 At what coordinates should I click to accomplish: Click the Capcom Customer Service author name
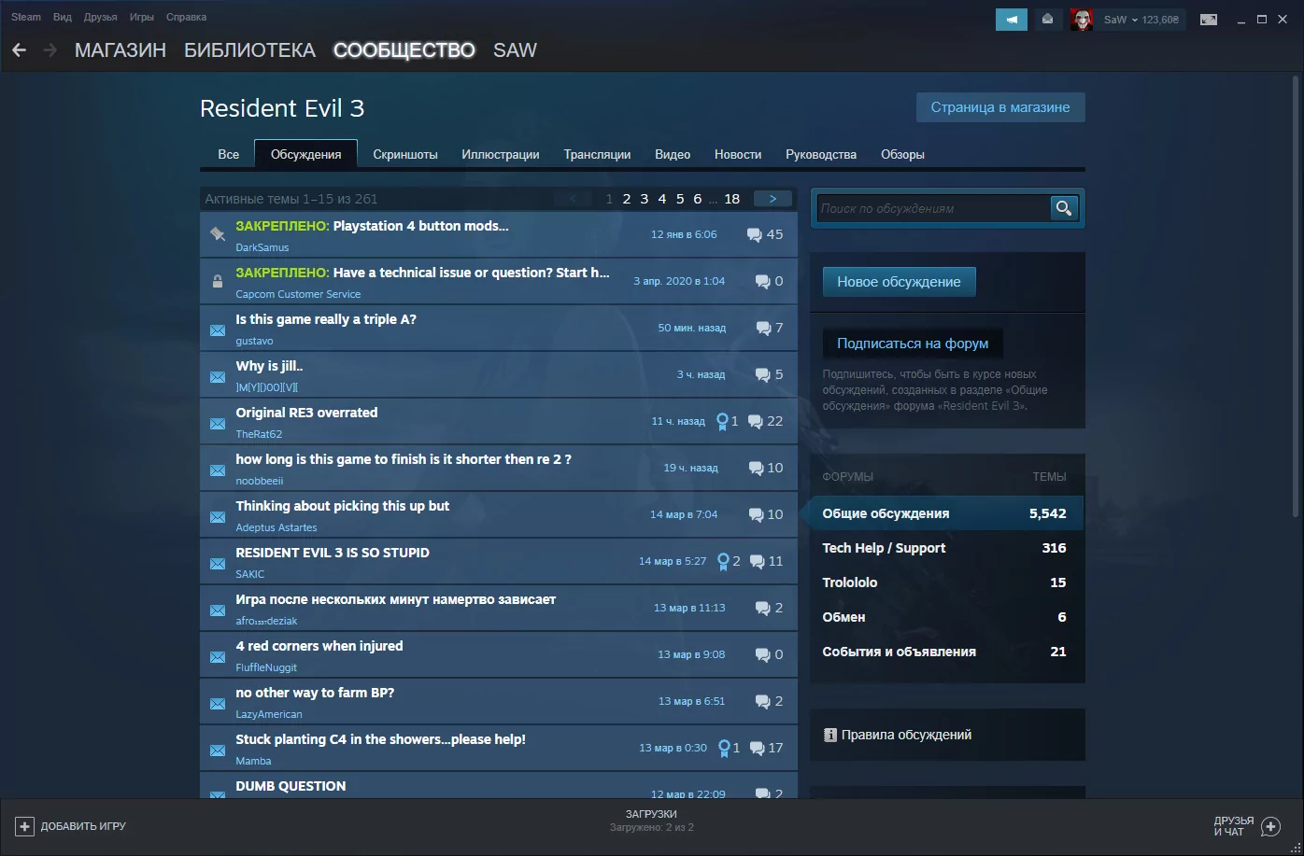point(298,294)
